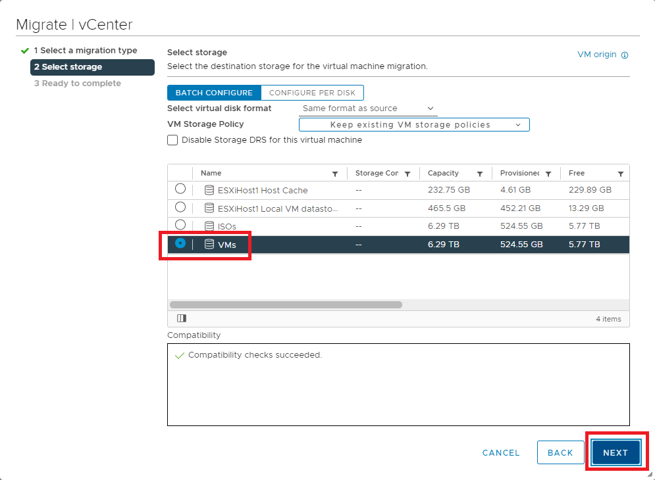This screenshot has height=480, width=655.
Task: Open the virtual disk format dropdown
Action: (x=368, y=108)
